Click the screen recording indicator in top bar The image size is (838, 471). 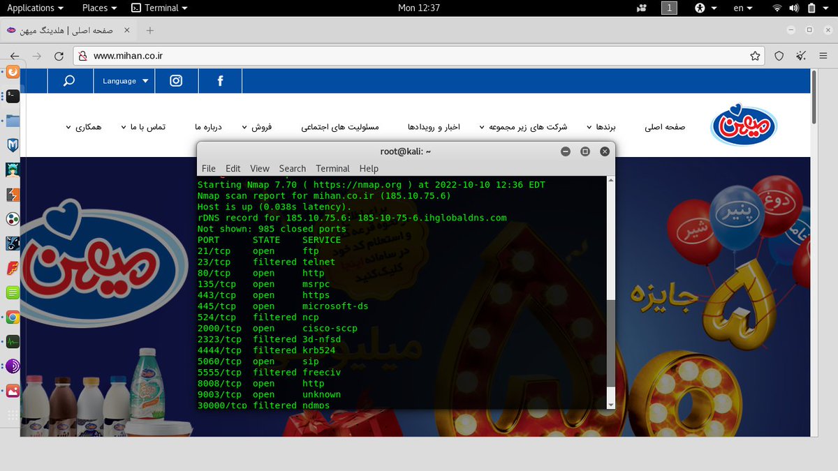click(642, 8)
